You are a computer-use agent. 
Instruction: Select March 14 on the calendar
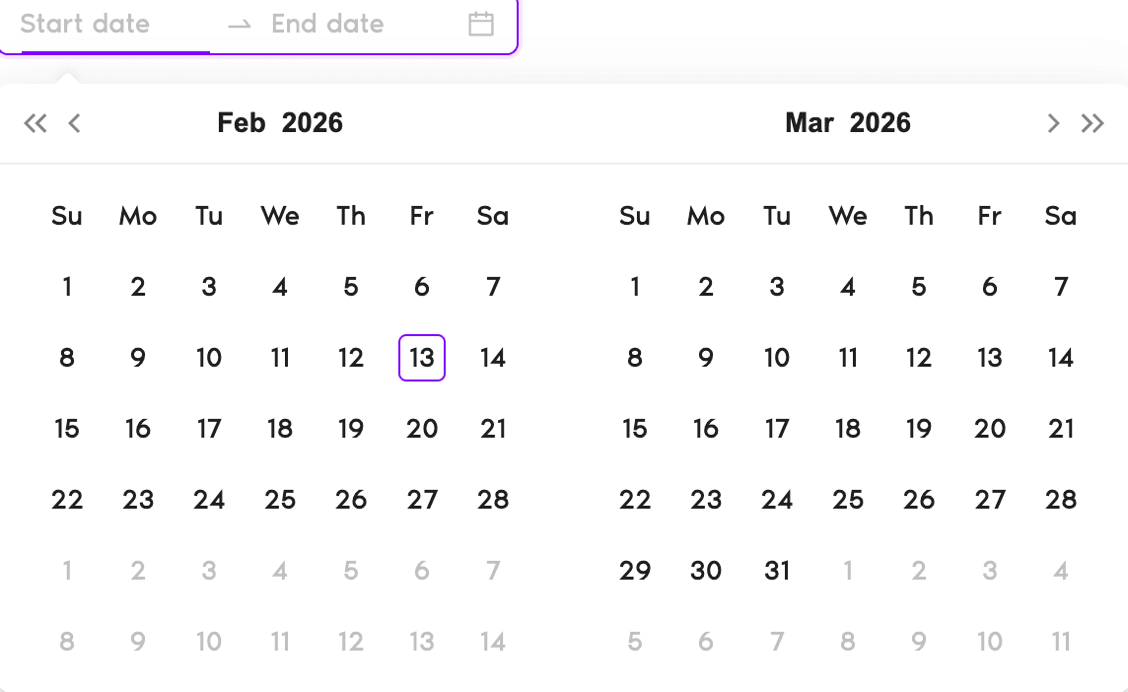(1060, 358)
